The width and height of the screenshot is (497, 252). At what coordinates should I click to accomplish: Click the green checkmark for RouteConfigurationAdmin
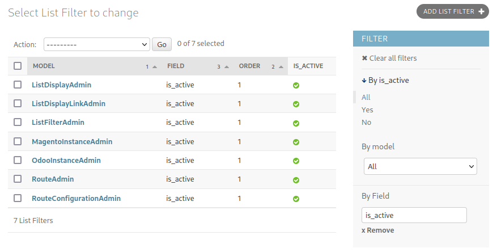tap(296, 199)
